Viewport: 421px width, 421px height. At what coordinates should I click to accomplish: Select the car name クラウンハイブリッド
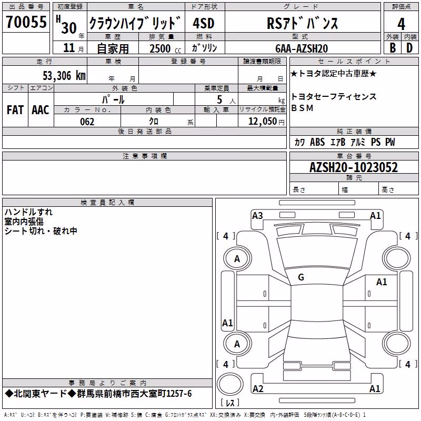tap(135, 23)
